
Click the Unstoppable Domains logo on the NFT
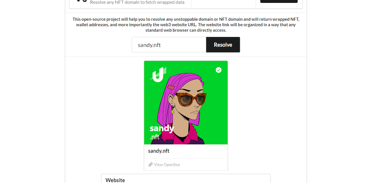pos(158,74)
